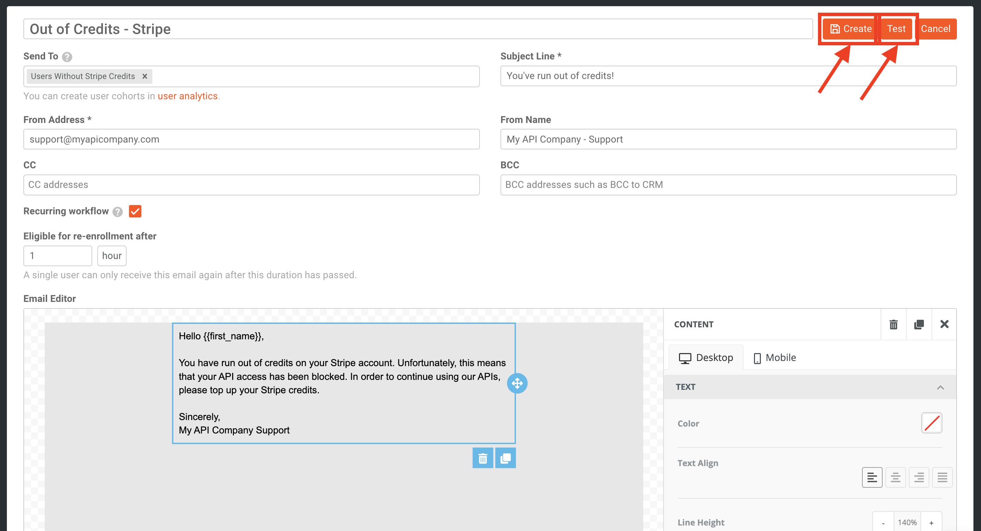
Task: Align text left
Action: coord(872,477)
